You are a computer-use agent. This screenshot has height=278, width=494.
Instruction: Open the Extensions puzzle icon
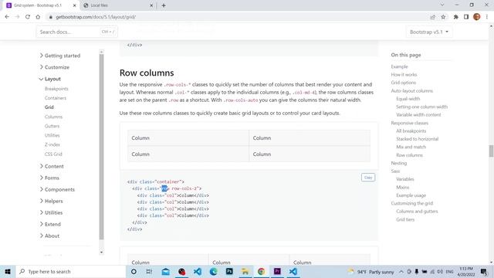456,17
